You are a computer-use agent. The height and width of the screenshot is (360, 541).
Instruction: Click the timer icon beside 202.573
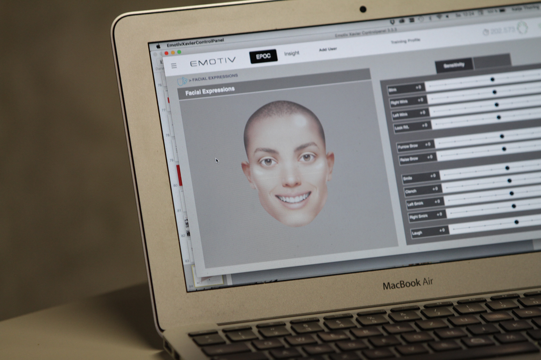pos(486,32)
